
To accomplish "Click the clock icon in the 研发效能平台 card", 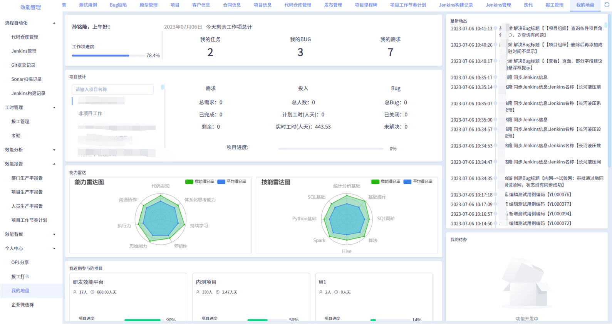I will pos(92,292).
